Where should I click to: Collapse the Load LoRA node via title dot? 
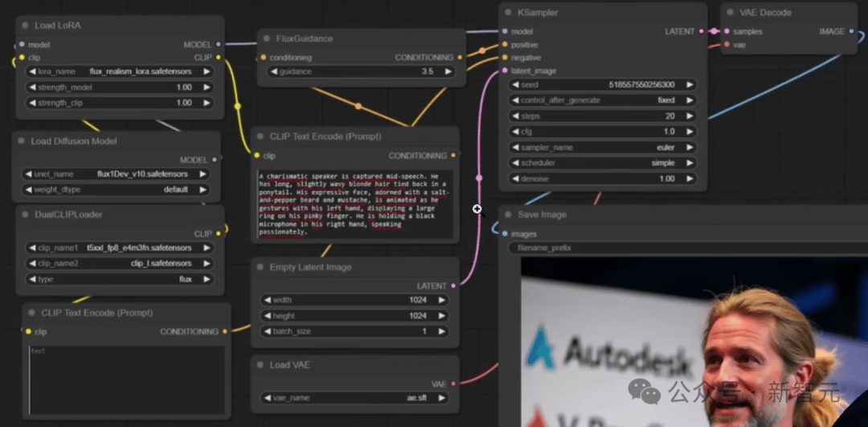tap(26, 26)
